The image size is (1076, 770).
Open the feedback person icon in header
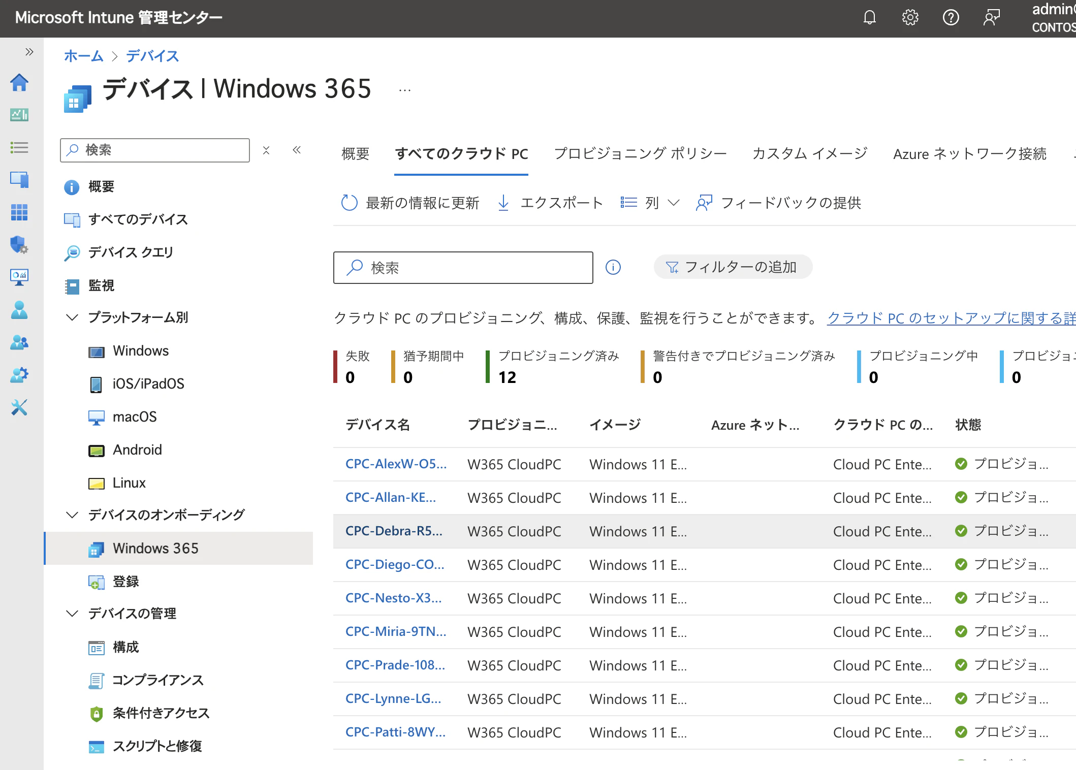[x=991, y=18]
